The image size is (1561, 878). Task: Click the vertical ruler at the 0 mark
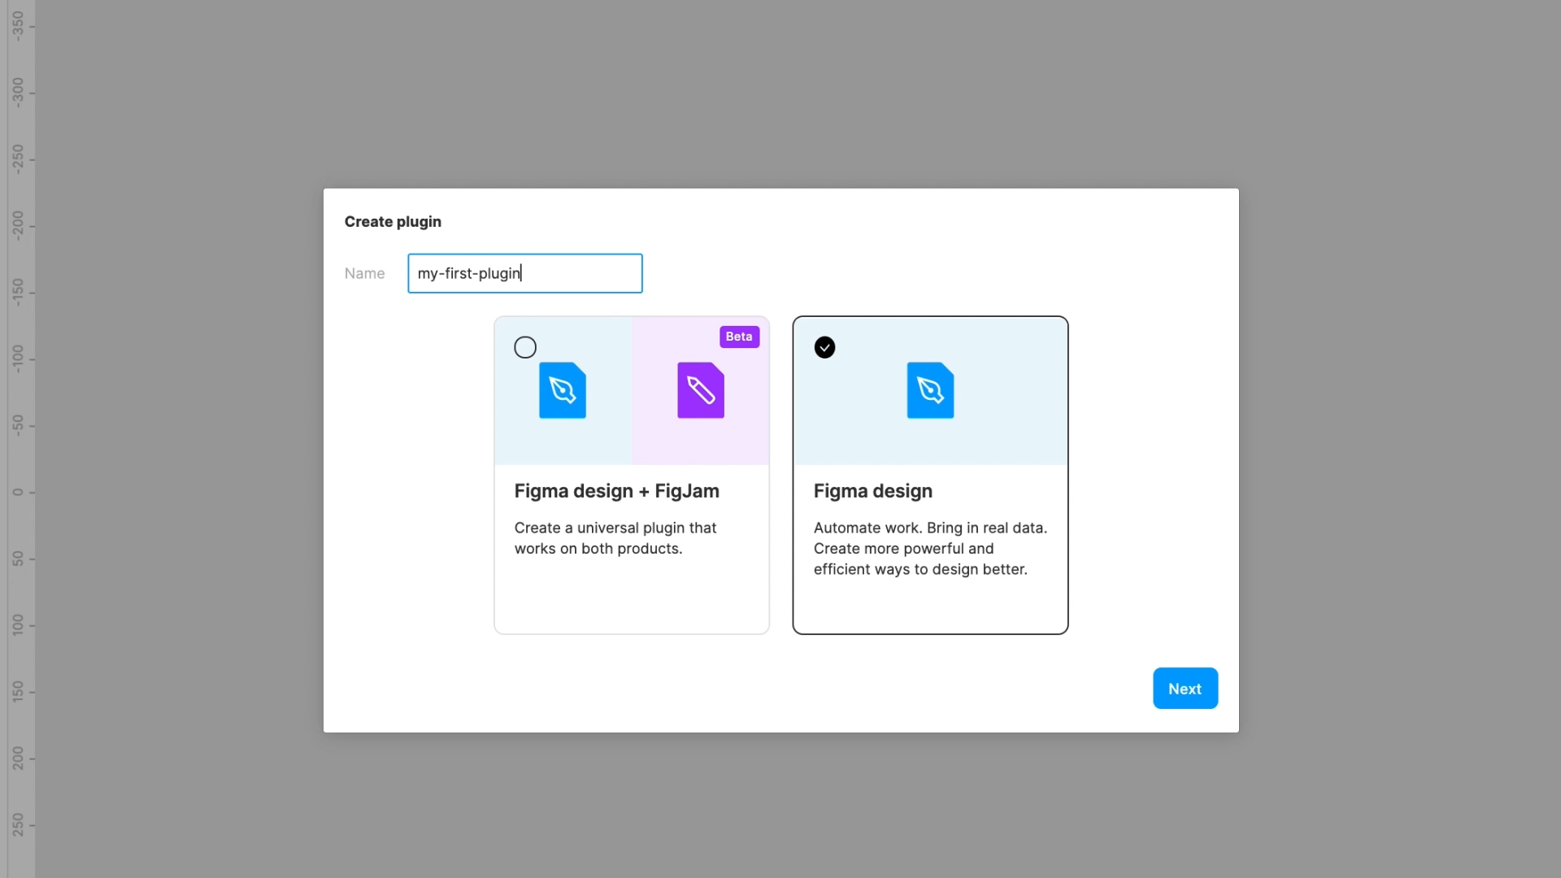click(18, 492)
